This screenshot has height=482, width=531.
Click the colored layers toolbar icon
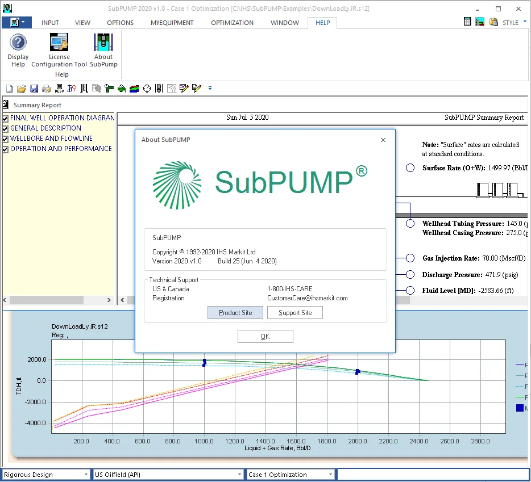tap(134, 89)
